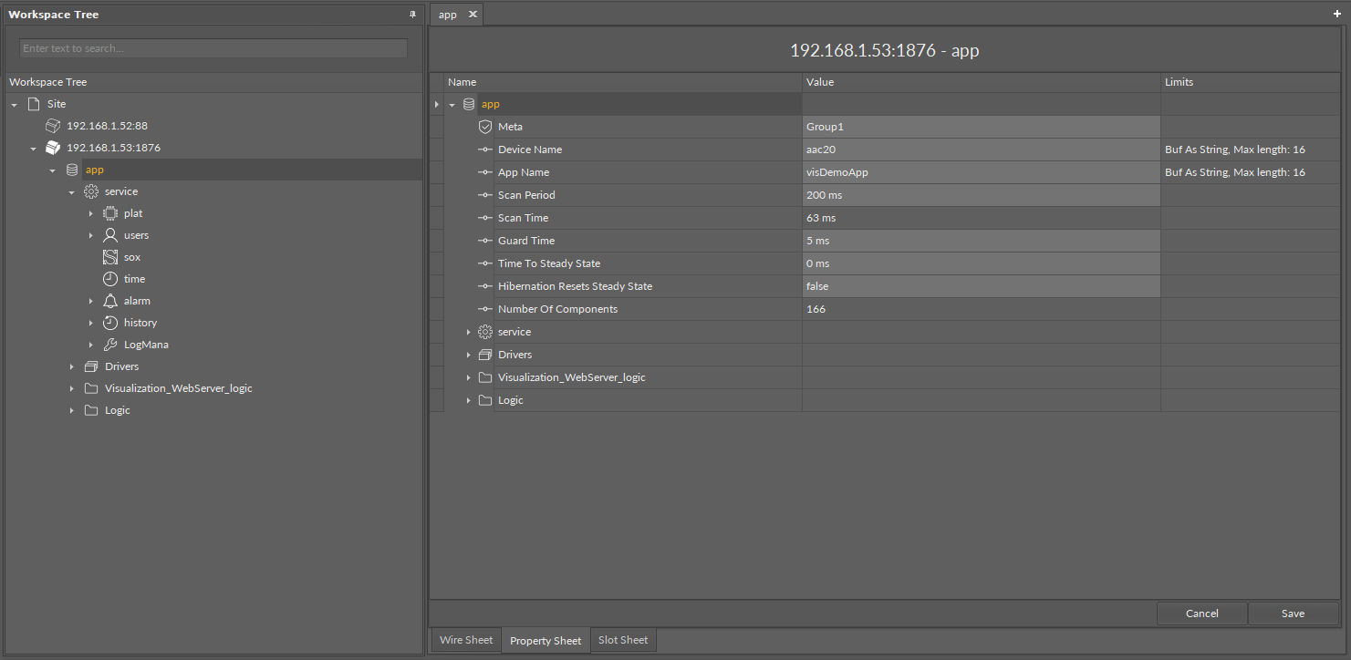The width and height of the screenshot is (1351, 660).
Task: Click the history clock icon
Action: pos(110,323)
